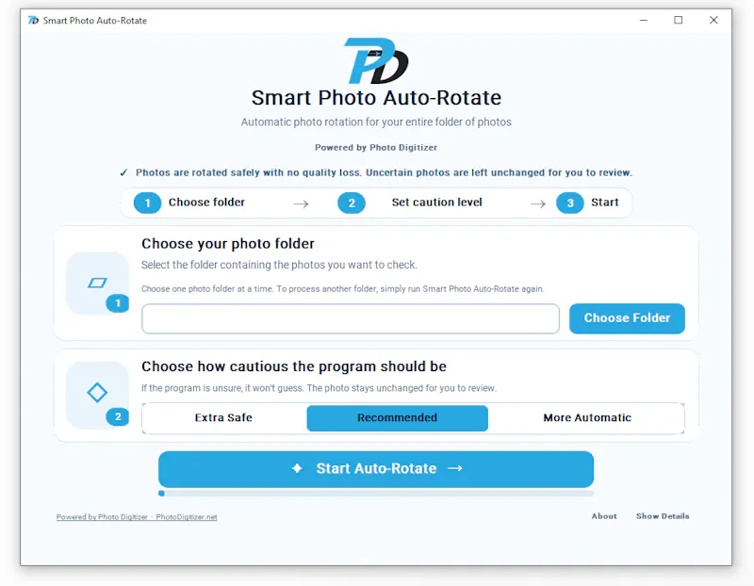The width and height of the screenshot is (754, 586).
Task: Click the progress bar below Start Auto-Rotate
Action: tap(375, 494)
